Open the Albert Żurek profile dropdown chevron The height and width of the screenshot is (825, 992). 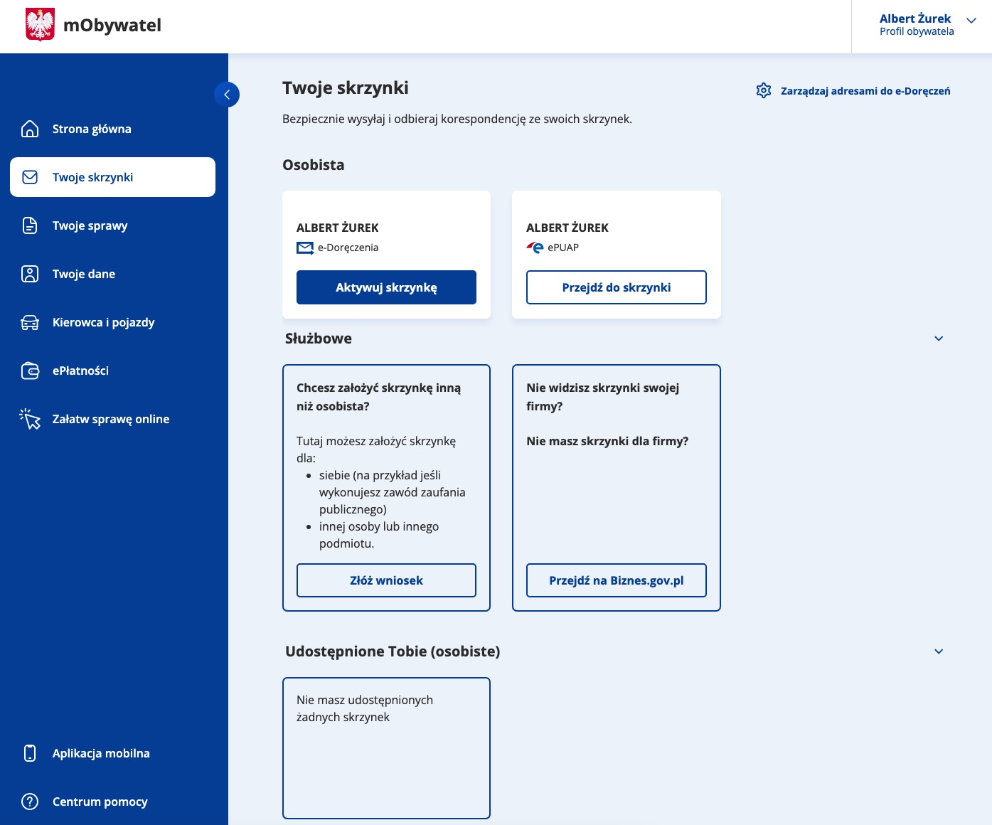click(x=971, y=21)
